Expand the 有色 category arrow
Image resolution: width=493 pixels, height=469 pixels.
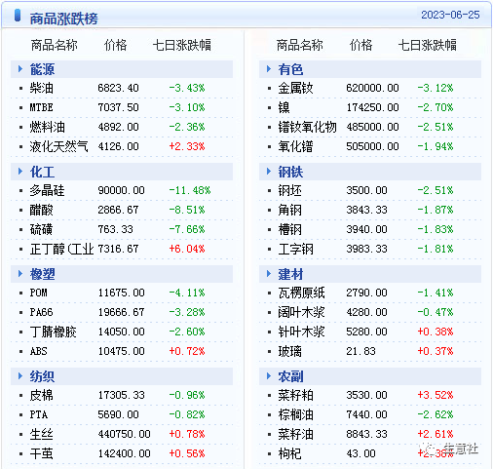point(269,69)
